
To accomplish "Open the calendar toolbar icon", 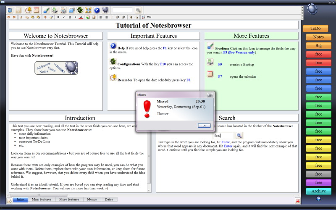I will [x=37, y=10].
